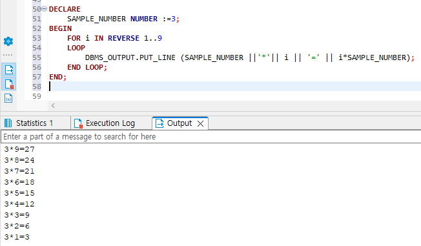This screenshot has width=421, height=246.
Task: Select the Output tab
Action: tap(179, 123)
